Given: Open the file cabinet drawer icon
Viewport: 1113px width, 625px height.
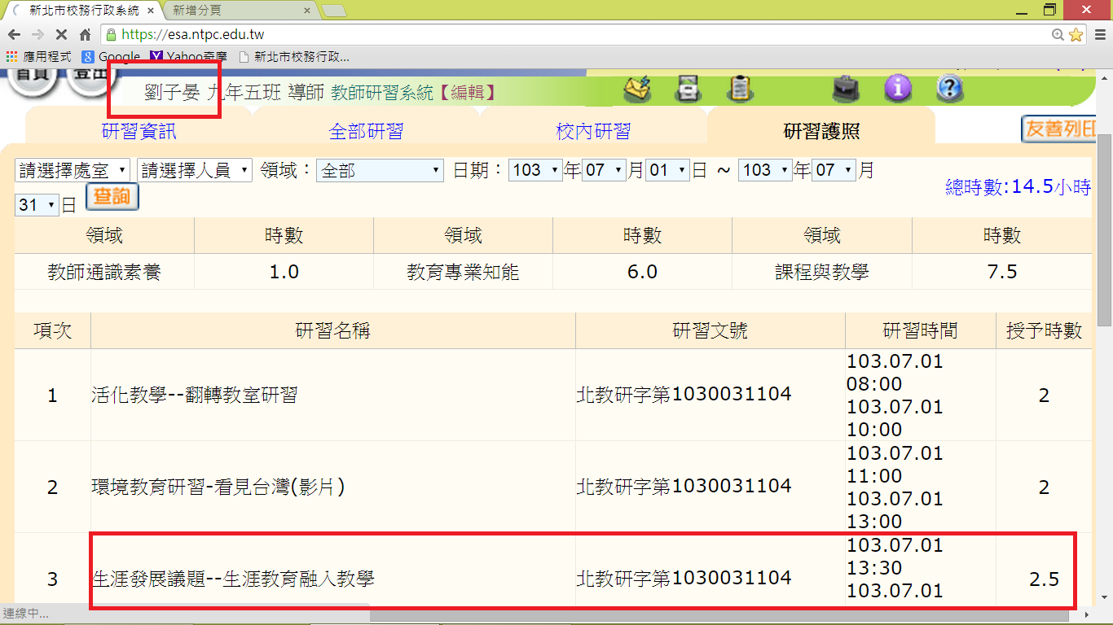Looking at the screenshot, I should (x=688, y=88).
